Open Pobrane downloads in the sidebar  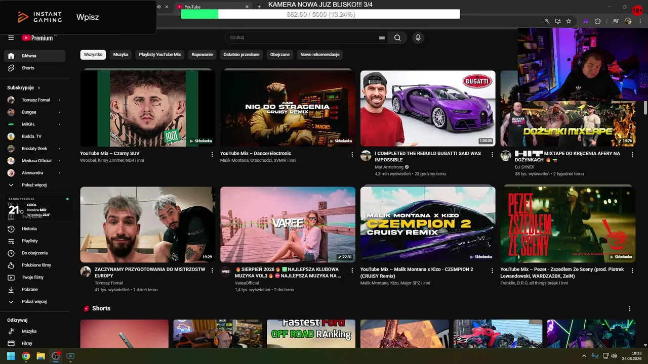[x=34, y=289]
